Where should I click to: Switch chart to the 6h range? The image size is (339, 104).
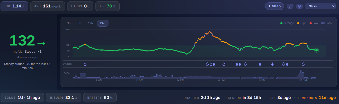tap(79, 23)
